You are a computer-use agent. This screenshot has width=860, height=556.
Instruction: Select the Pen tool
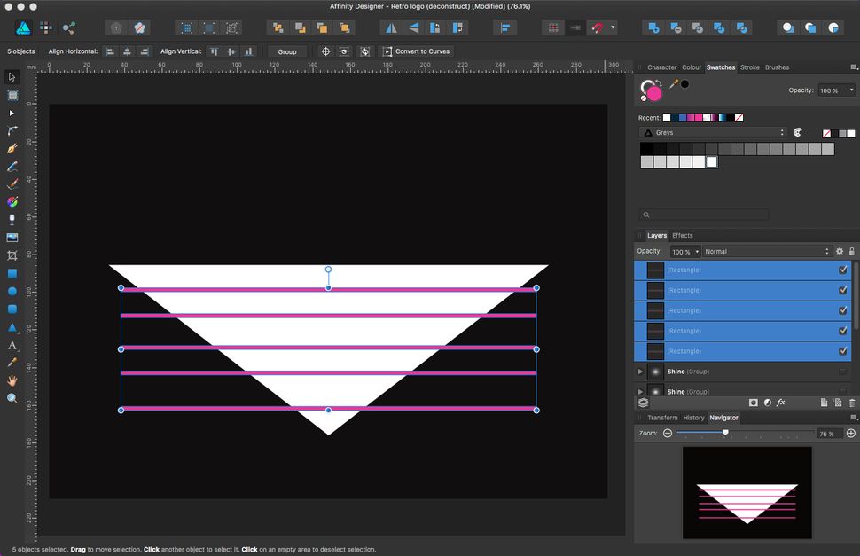click(12, 148)
